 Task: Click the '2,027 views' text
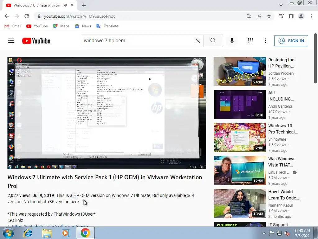click(19, 195)
